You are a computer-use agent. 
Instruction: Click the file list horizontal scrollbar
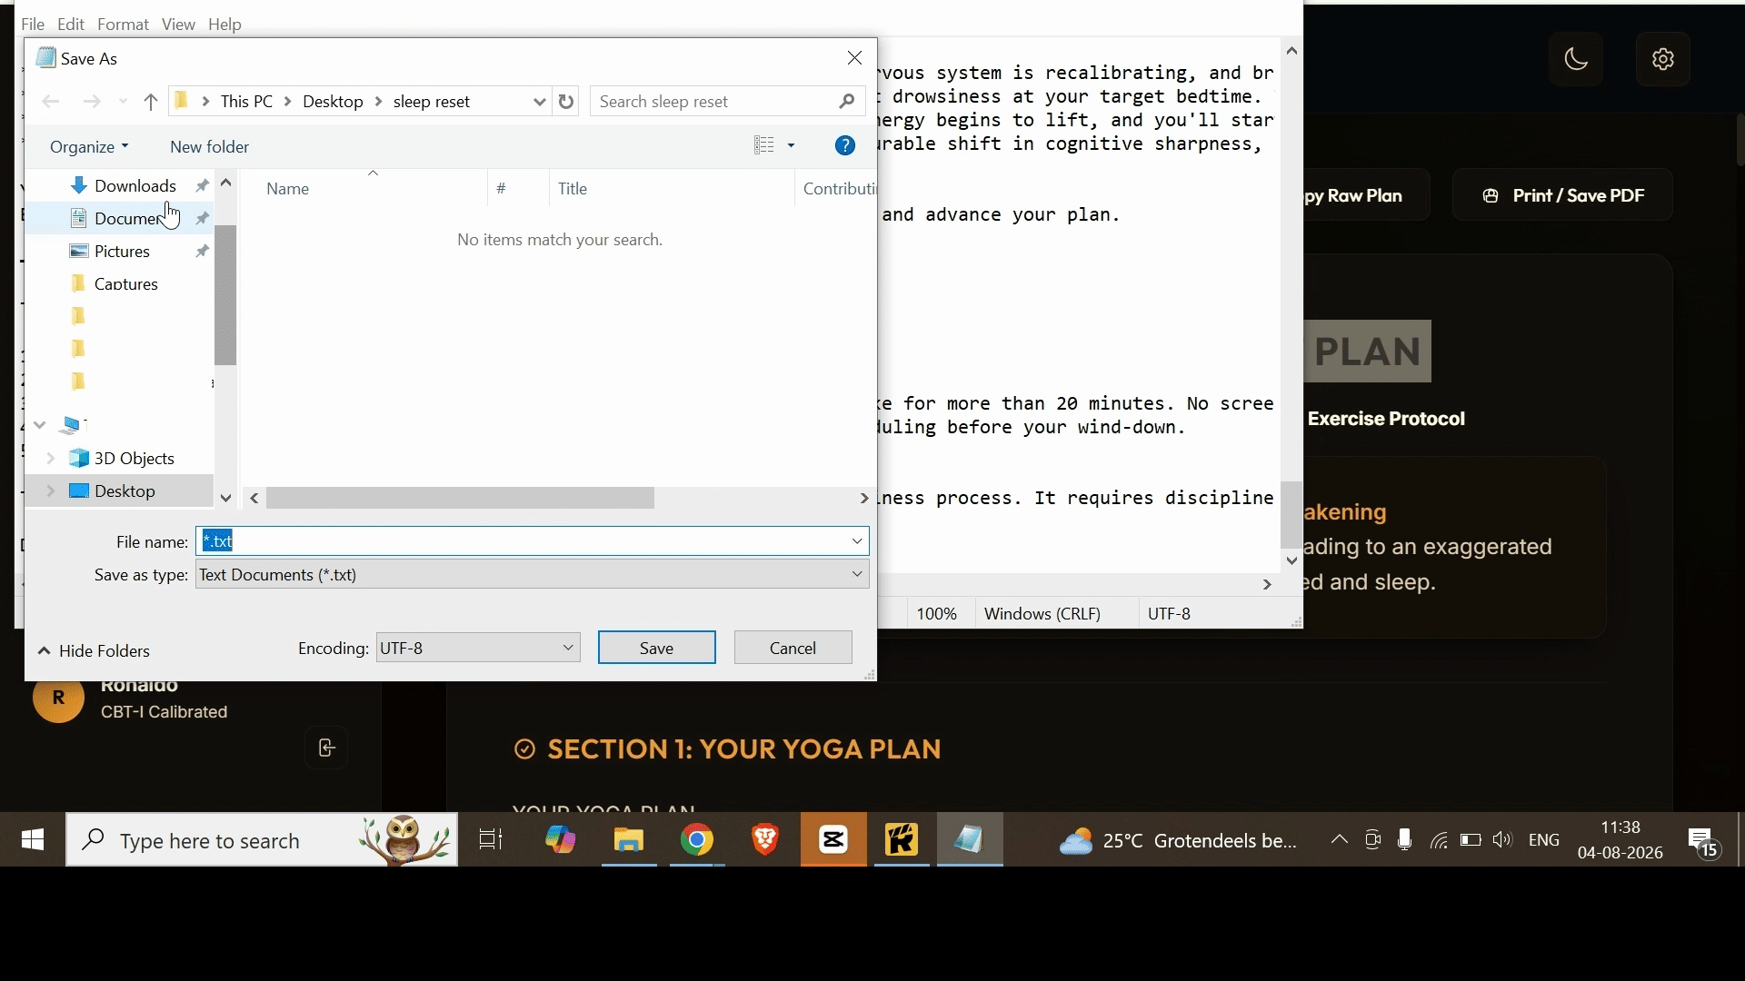[461, 498]
